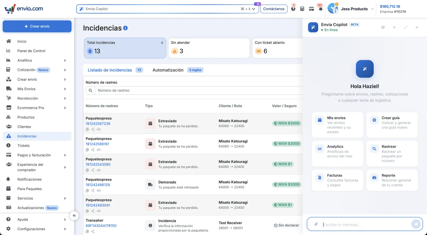427x235 pixels.
Task: Expand the Analítica sidebar section
Action: pos(65,60)
